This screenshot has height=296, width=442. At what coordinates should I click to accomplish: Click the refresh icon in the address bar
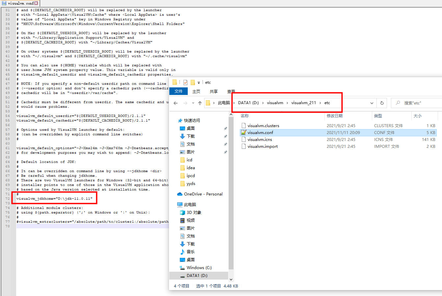coord(382,102)
